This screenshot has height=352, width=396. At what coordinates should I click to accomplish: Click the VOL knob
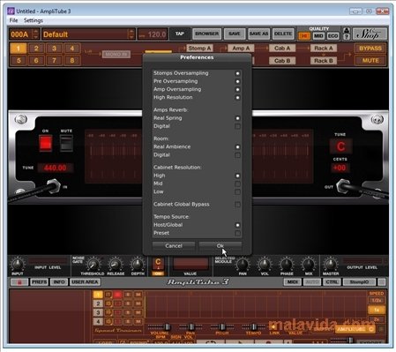click(265, 264)
